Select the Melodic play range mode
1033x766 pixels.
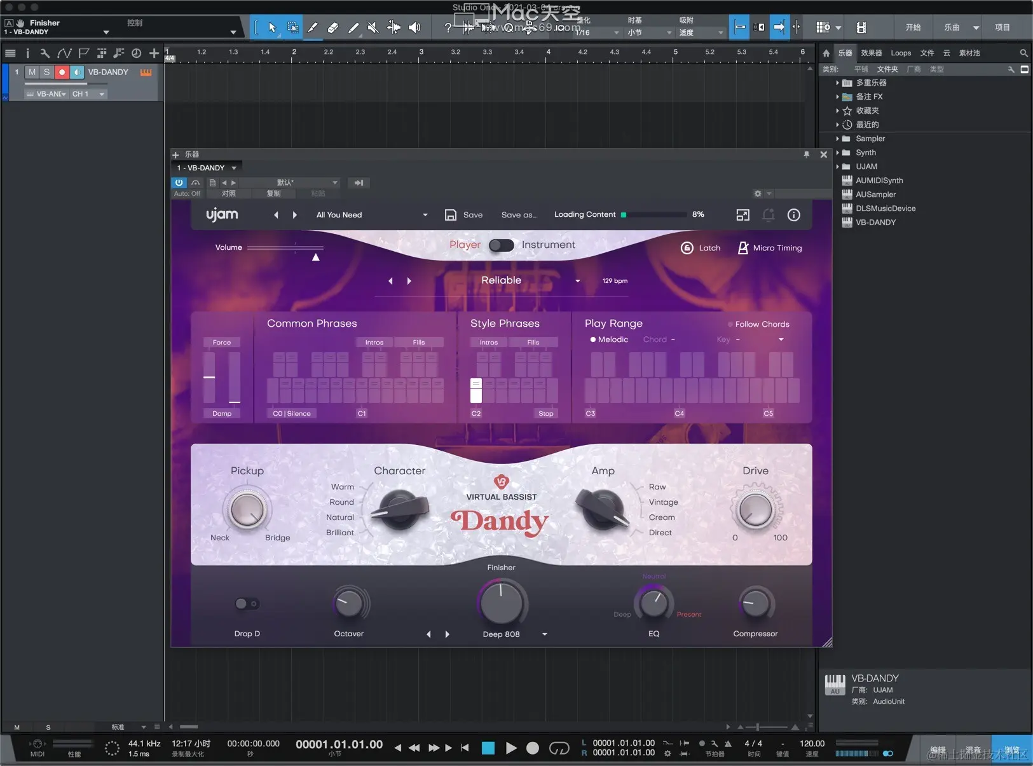[x=609, y=339]
